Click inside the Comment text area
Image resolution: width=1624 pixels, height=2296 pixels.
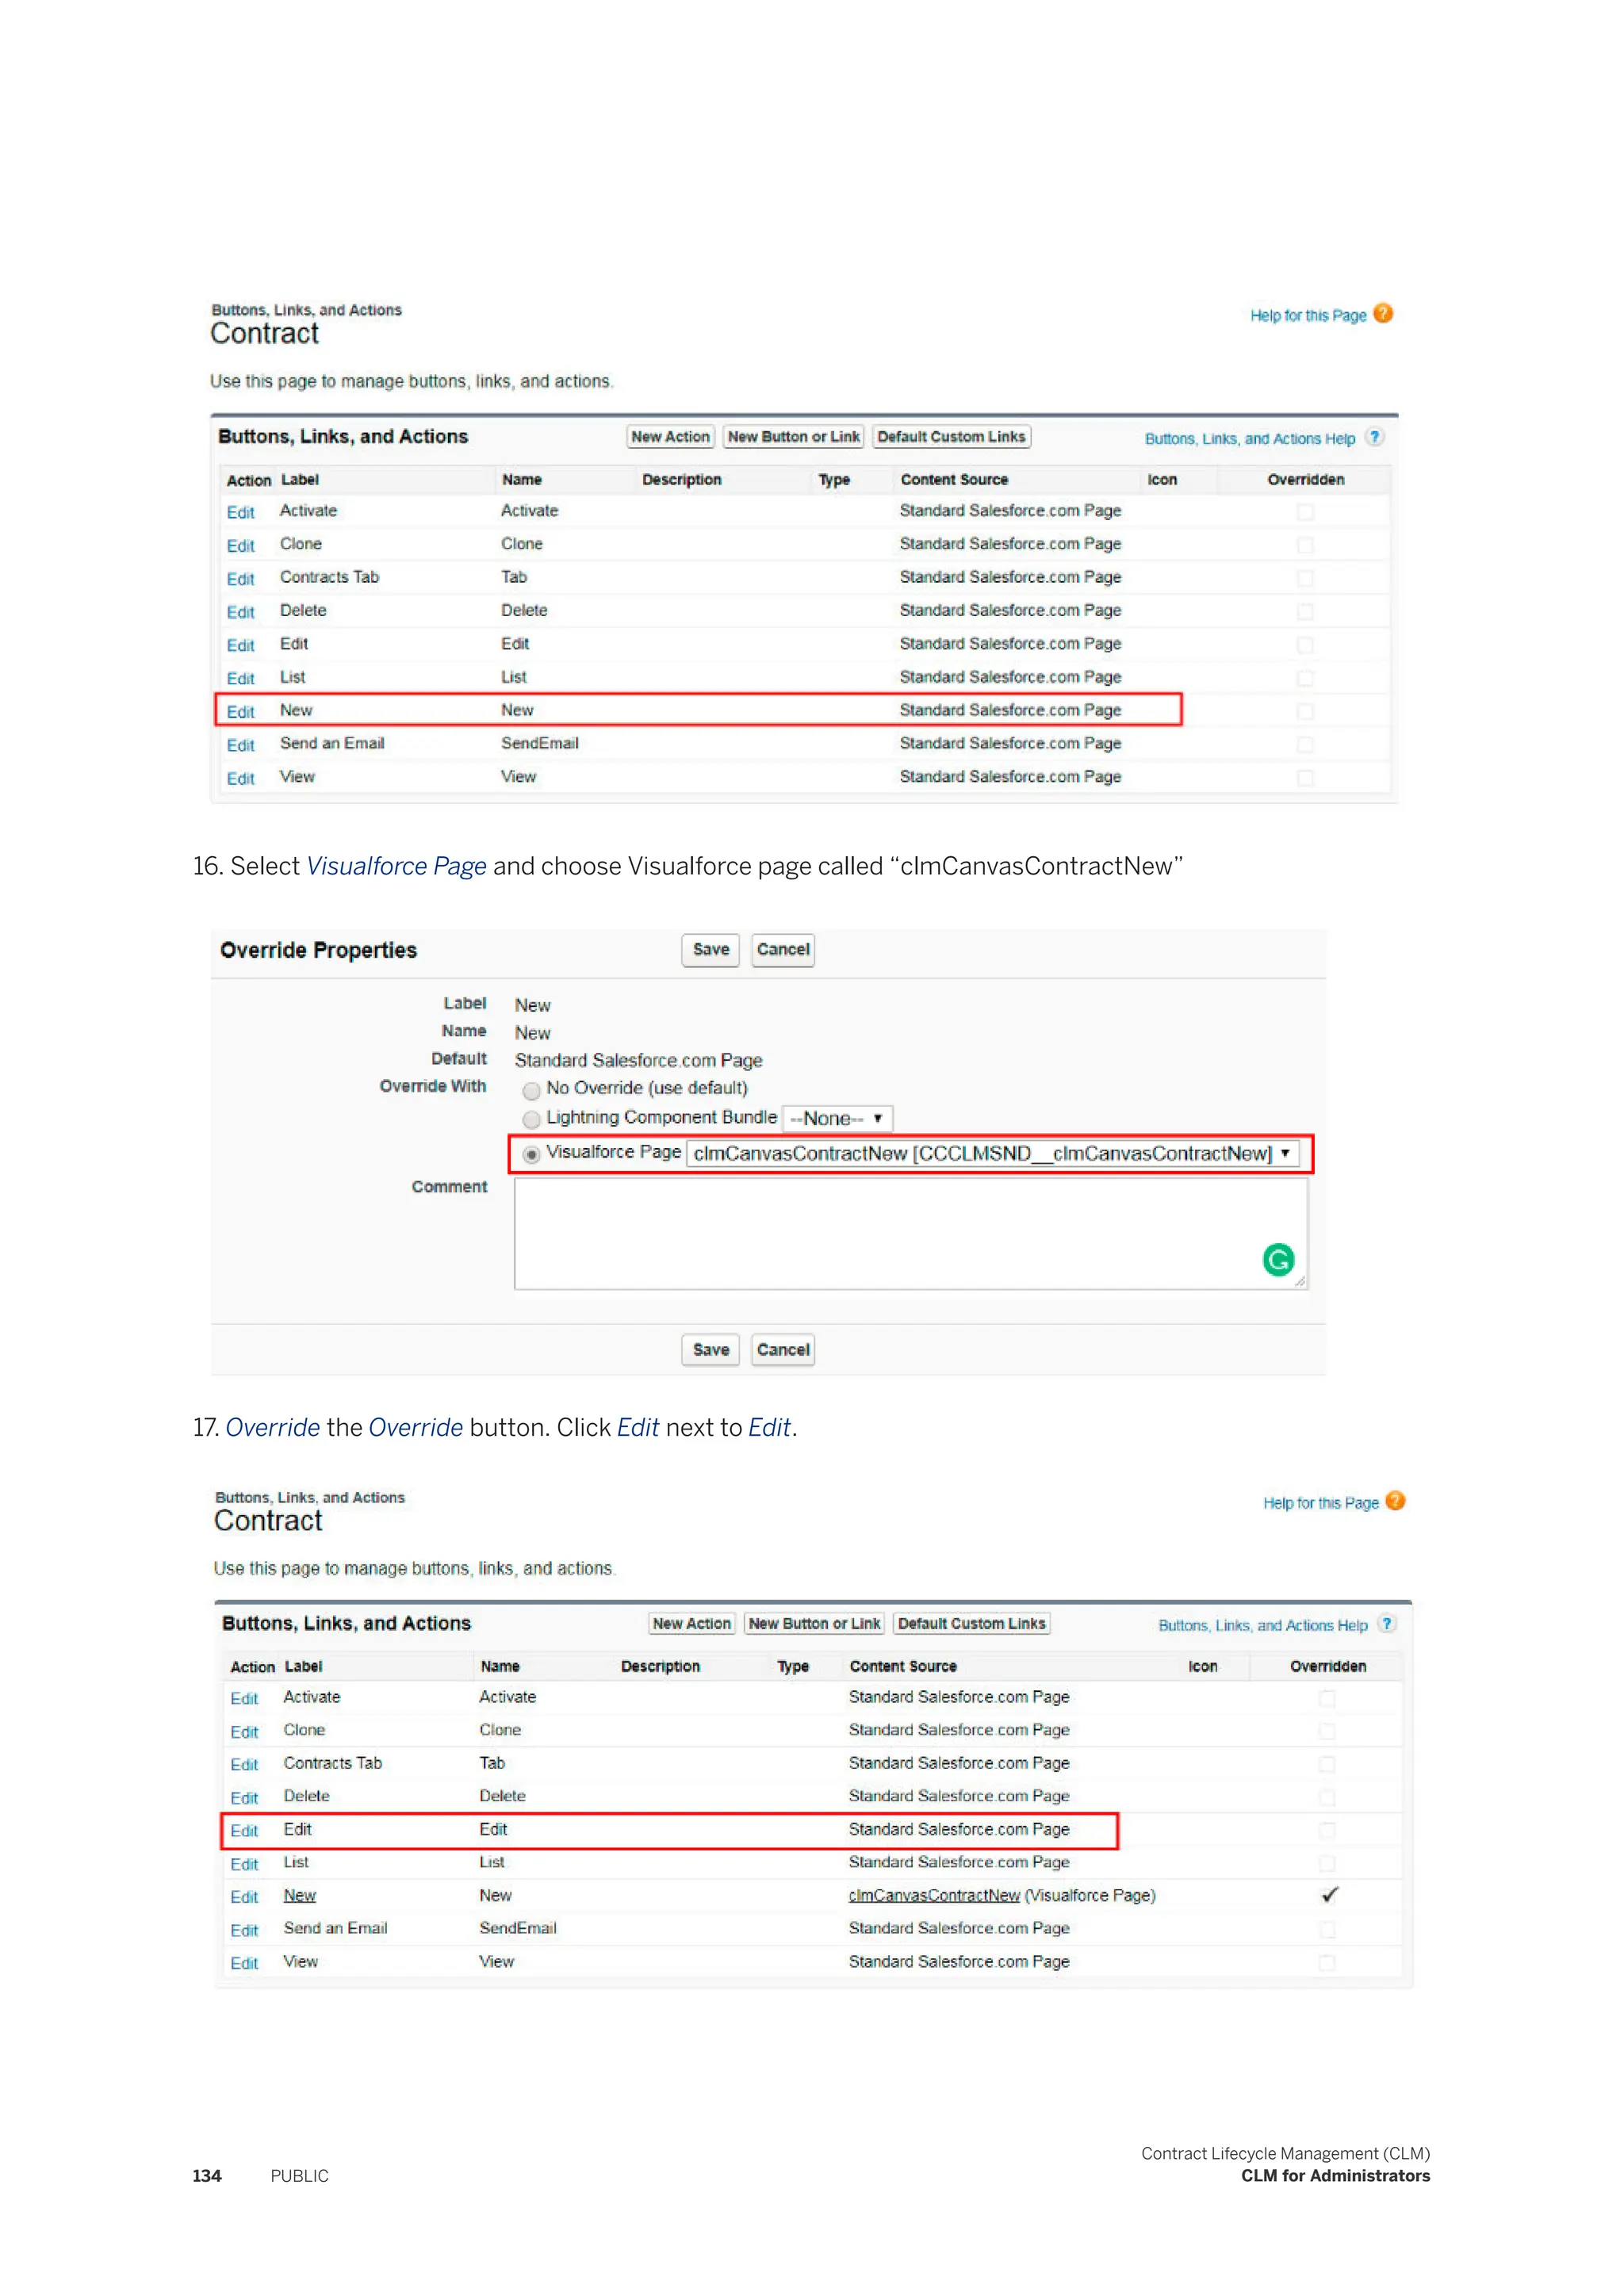911,1233
